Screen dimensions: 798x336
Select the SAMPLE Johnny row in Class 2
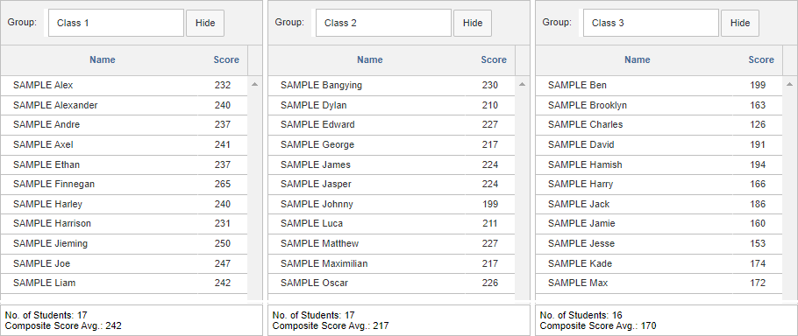point(391,204)
